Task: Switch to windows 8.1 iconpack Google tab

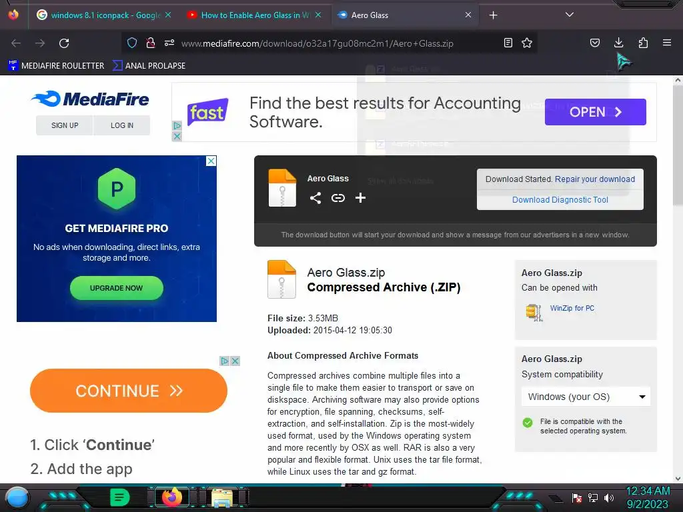Action: coord(103,15)
